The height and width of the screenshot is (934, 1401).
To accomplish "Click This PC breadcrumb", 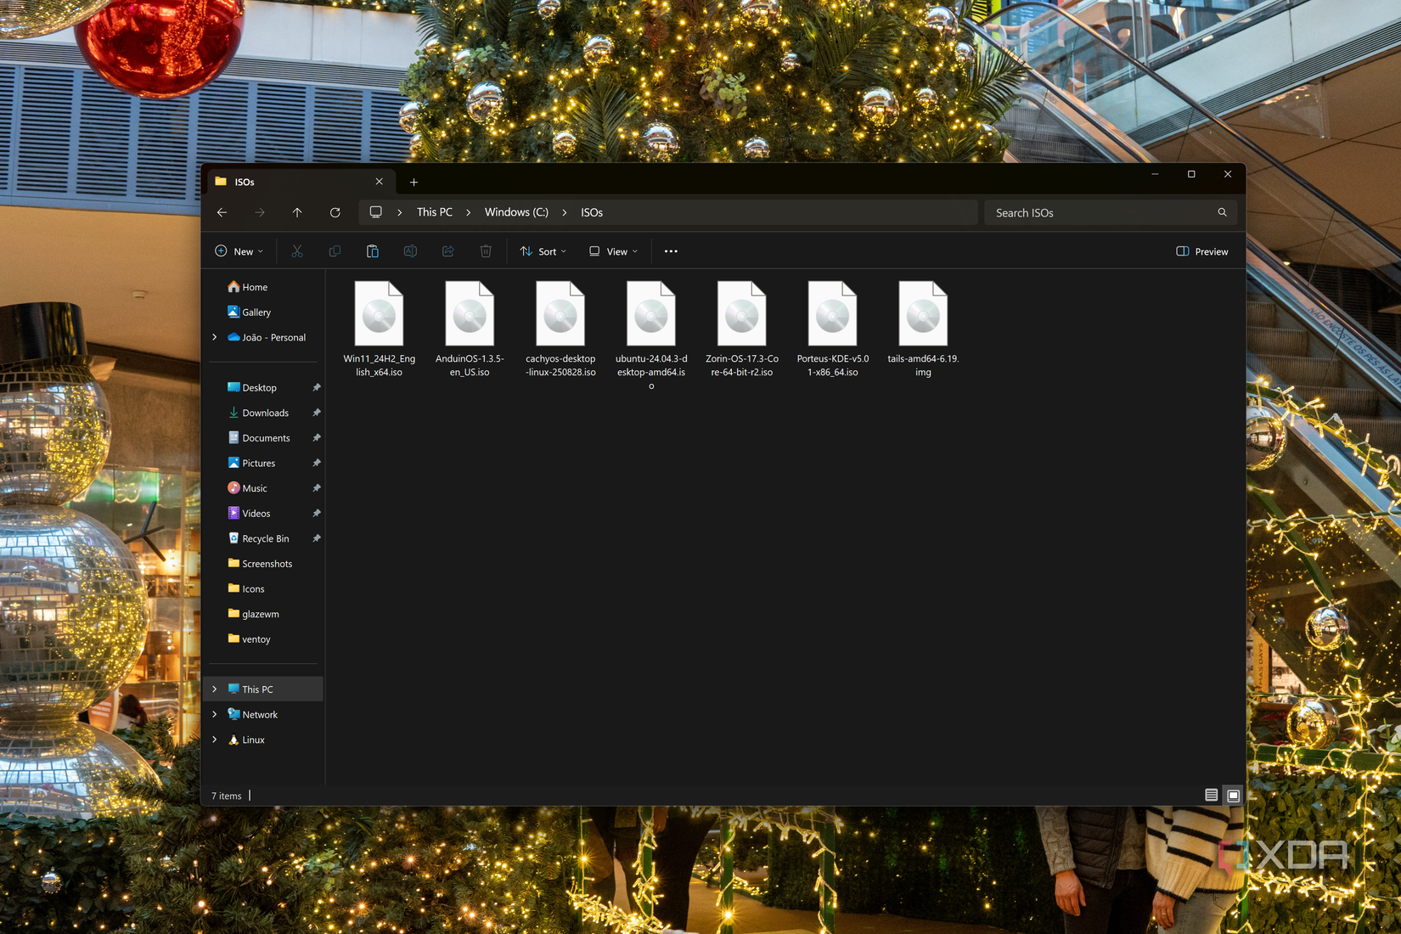I will [x=435, y=212].
